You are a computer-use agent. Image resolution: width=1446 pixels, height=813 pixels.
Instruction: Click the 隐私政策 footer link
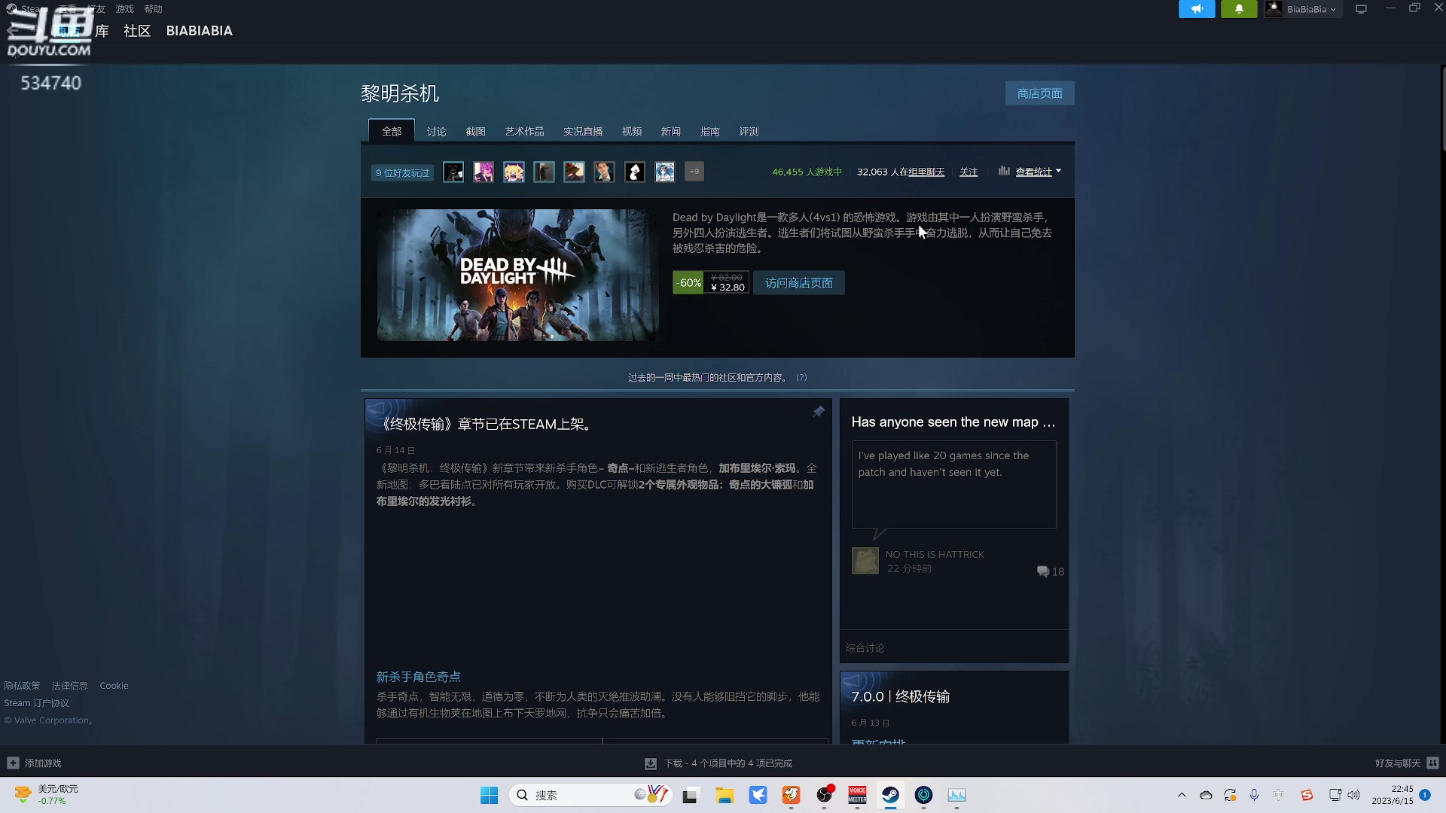[x=22, y=686]
